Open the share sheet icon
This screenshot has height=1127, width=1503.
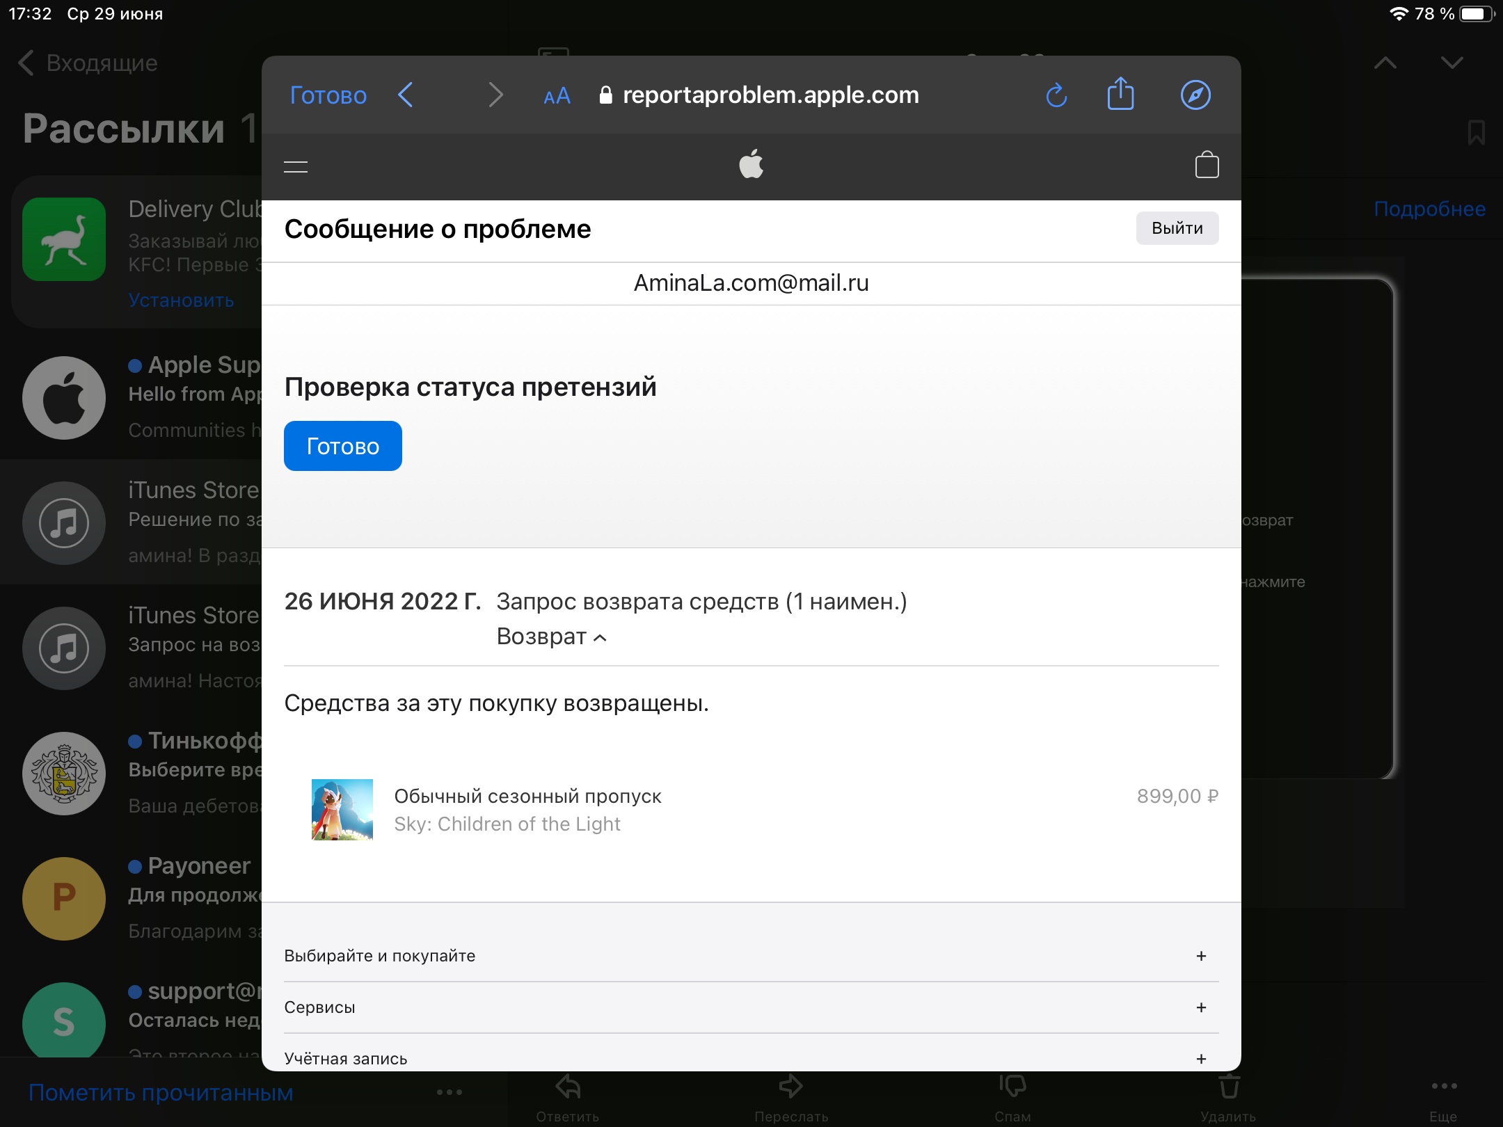pos(1120,95)
